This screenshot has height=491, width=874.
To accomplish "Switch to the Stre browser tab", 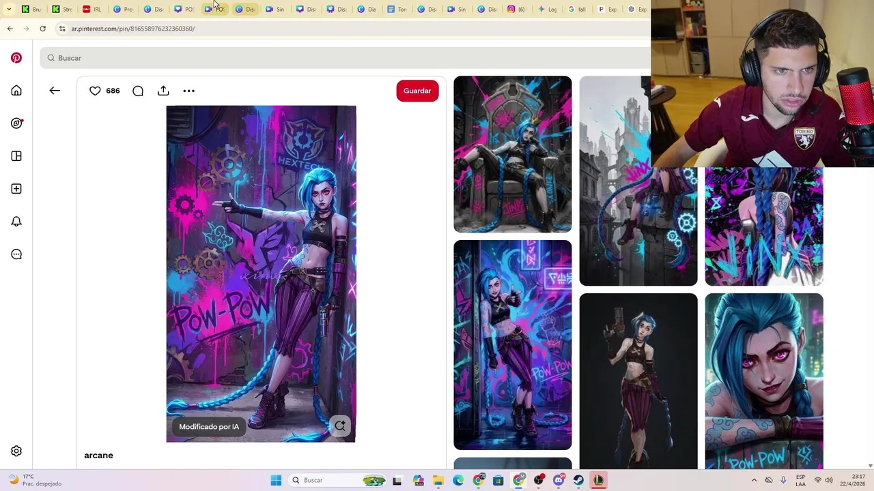I will [x=62, y=10].
